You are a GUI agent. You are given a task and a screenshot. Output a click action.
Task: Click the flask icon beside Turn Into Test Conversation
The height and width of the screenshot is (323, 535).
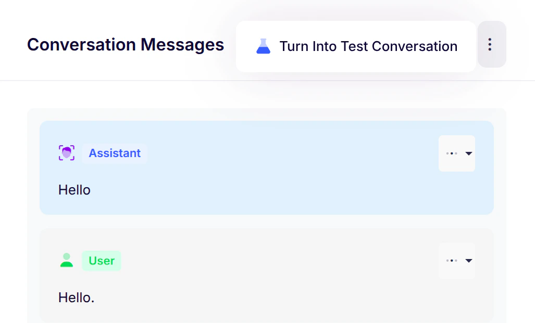point(263,46)
